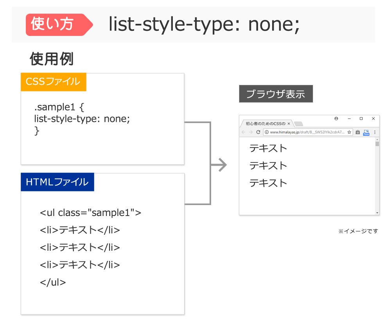Screen dimensions: 391x332
Task: Click the blue New extension icon
Action: tap(366, 132)
